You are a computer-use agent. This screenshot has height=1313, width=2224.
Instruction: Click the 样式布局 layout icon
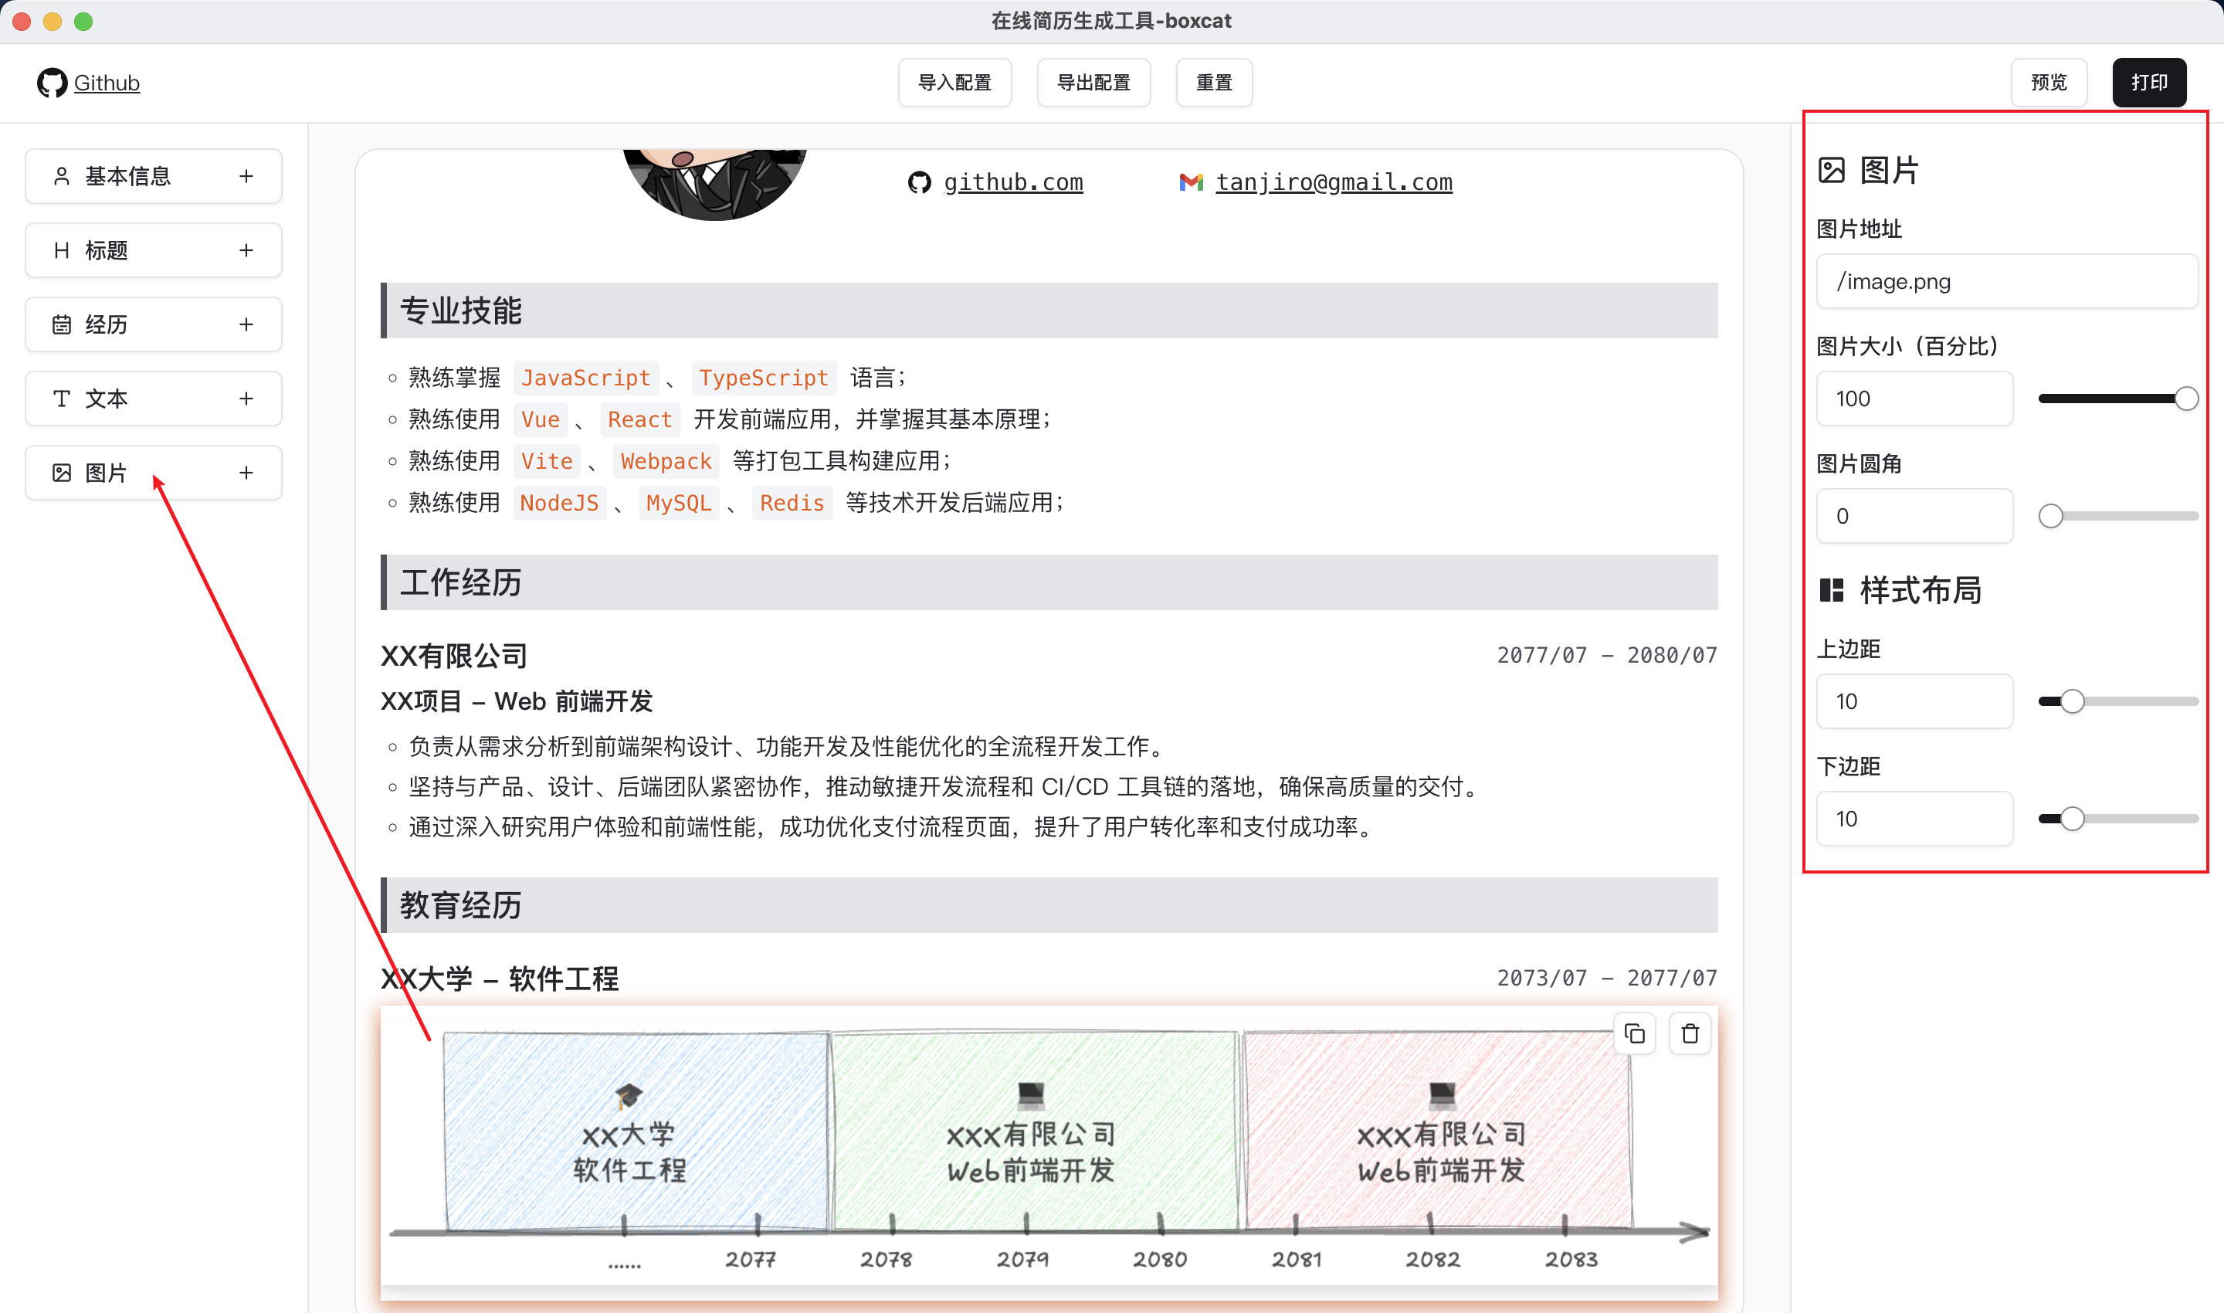point(1831,590)
